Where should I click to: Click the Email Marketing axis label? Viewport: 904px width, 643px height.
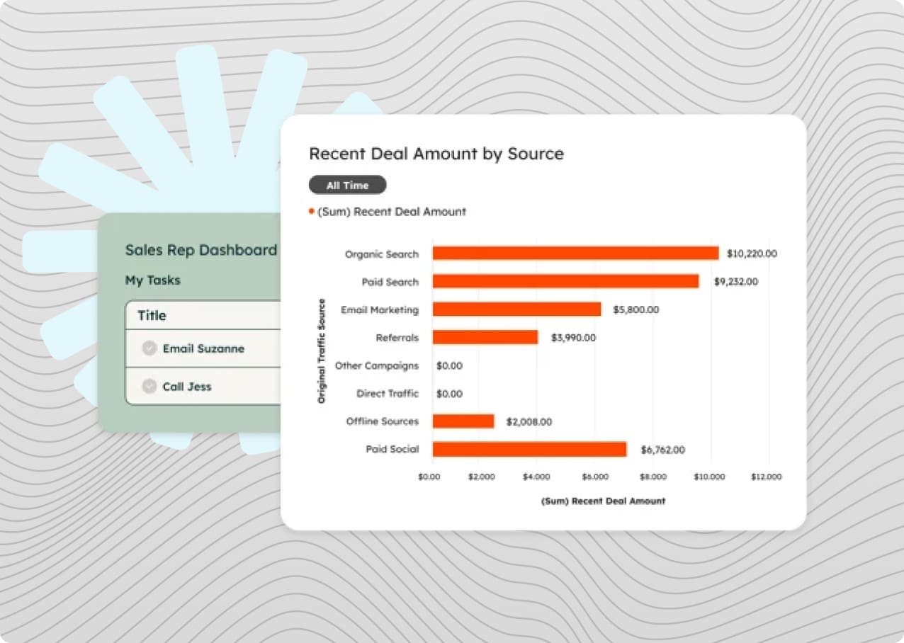tap(380, 310)
